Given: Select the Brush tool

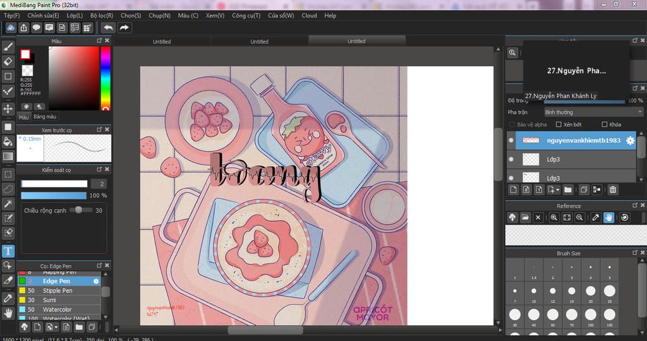Looking at the screenshot, I should [x=8, y=47].
